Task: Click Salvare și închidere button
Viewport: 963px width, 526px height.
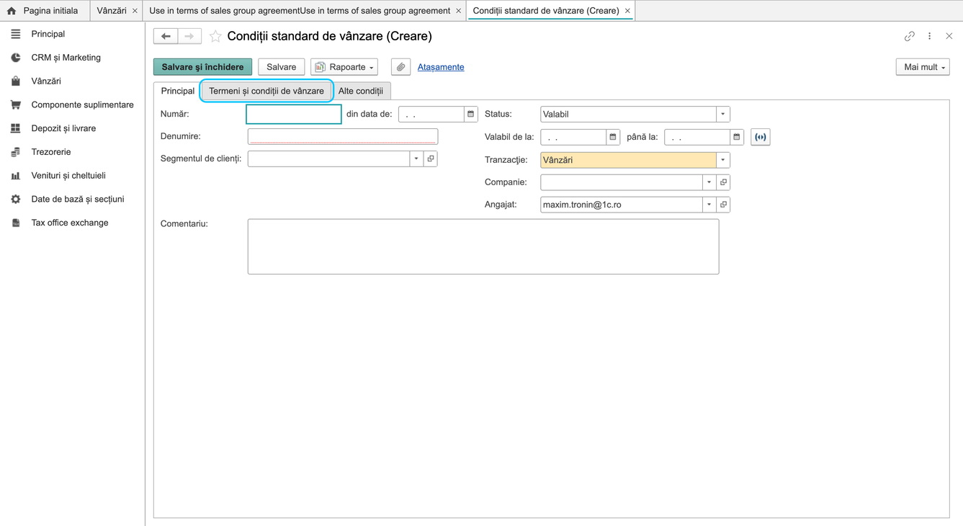Action: click(x=202, y=67)
